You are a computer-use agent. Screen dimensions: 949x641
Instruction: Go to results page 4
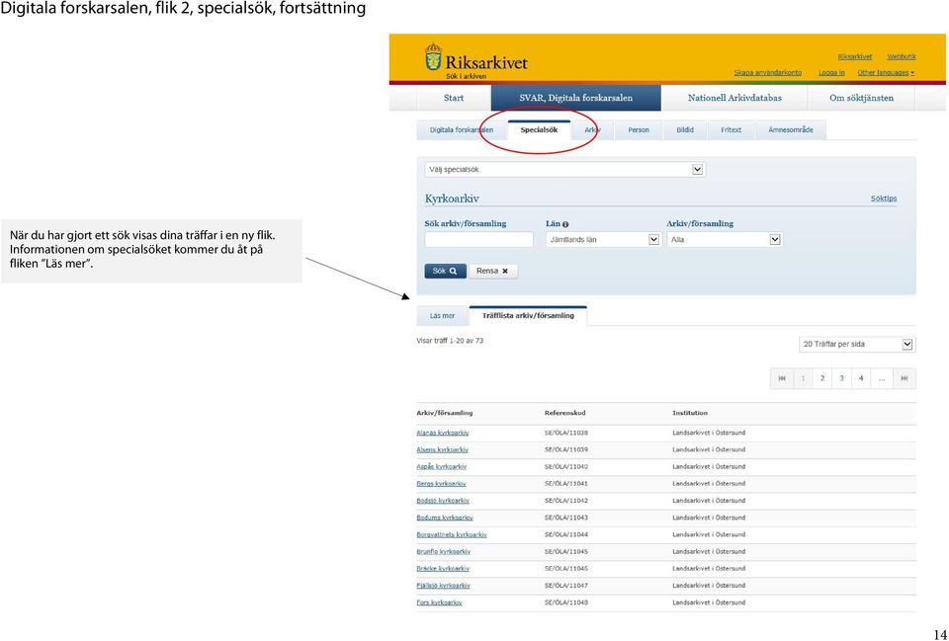click(x=861, y=378)
